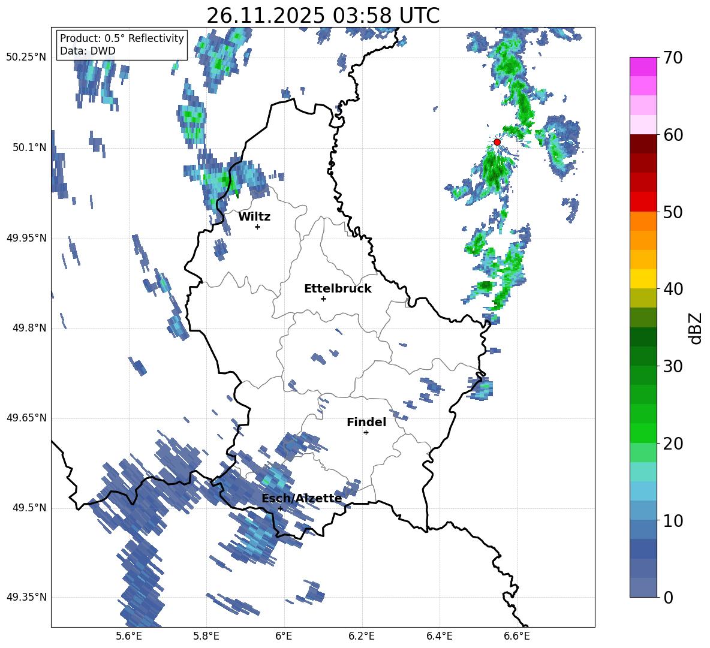Click the magenta top colorbar segment
This screenshot has width=710, height=648.
(x=643, y=67)
